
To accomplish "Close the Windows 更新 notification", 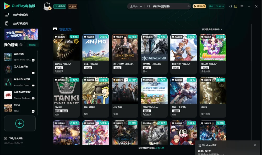I will click(x=255, y=145).
